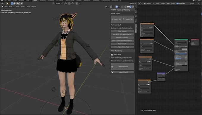Switch to wireframe shading icon
Image resolution: width=202 pixels, height=115 pixels.
[x=125, y=7]
